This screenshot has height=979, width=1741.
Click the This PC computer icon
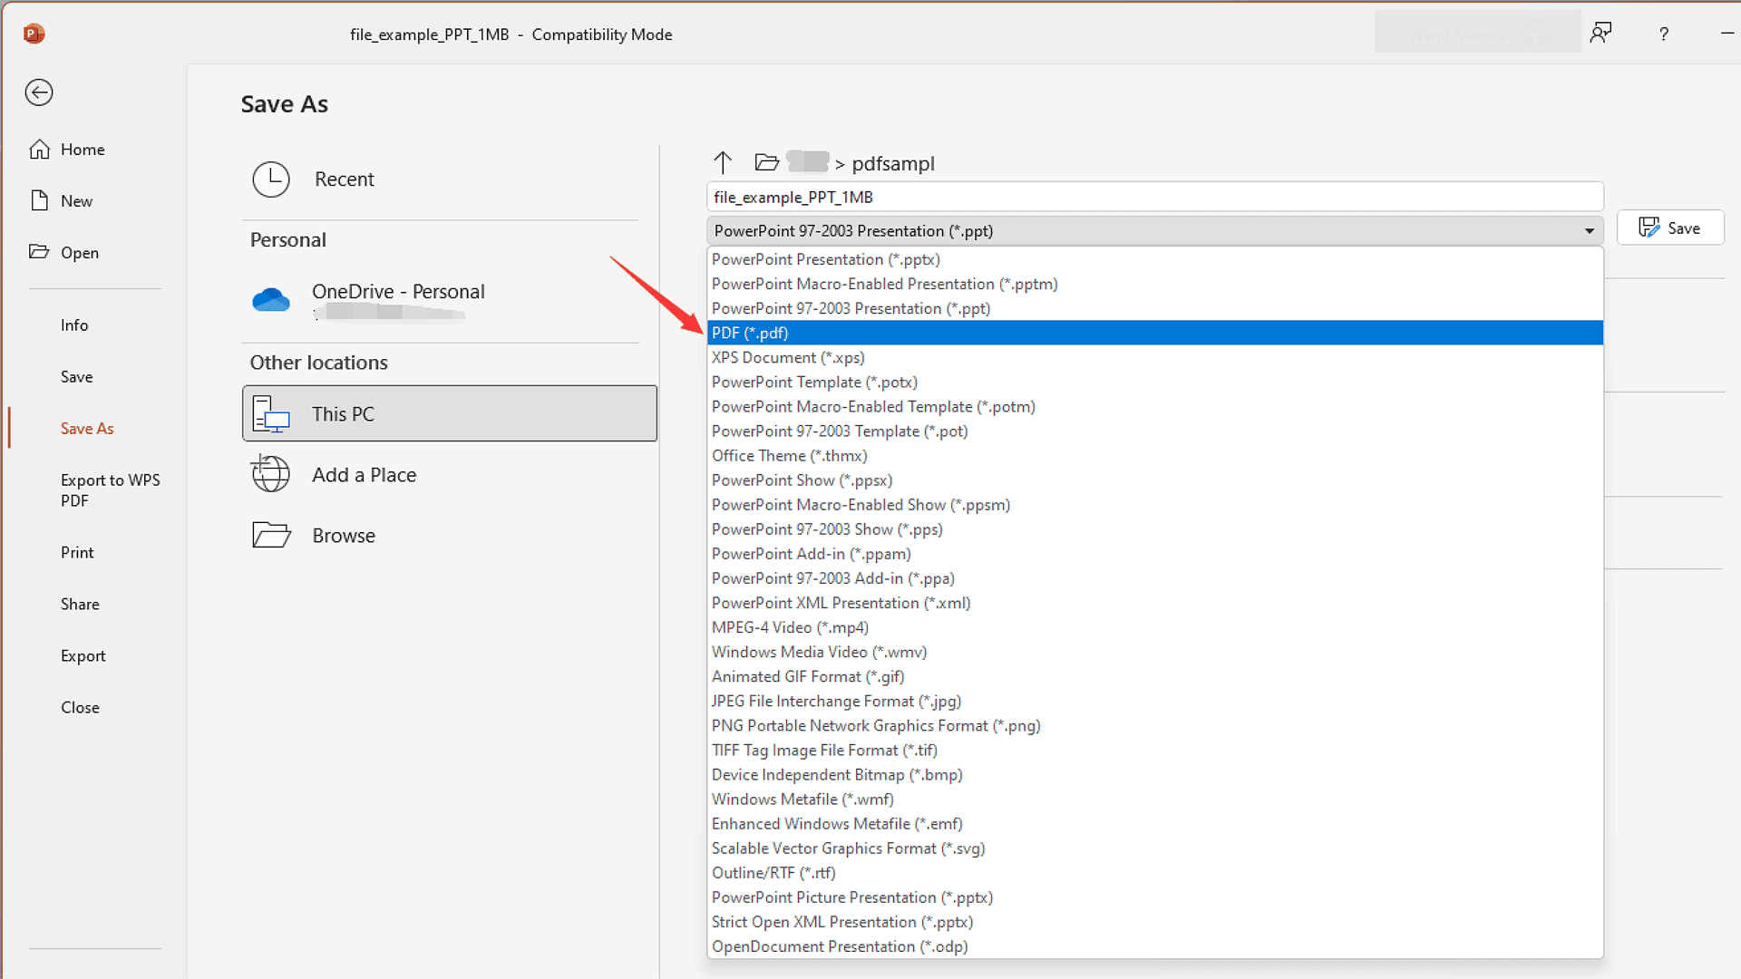coord(271,414)
